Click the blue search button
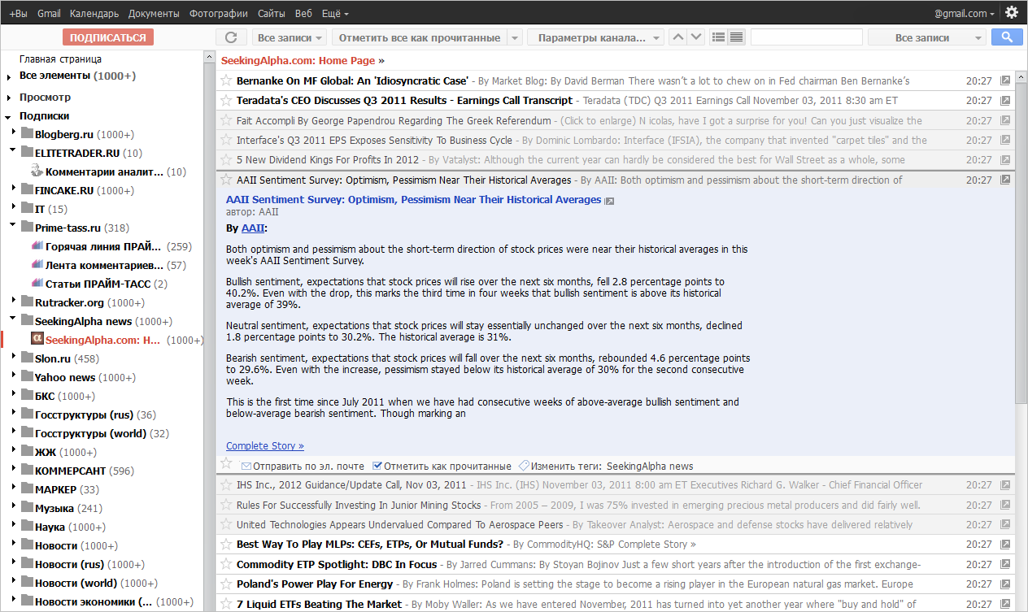 point(1006,37)
